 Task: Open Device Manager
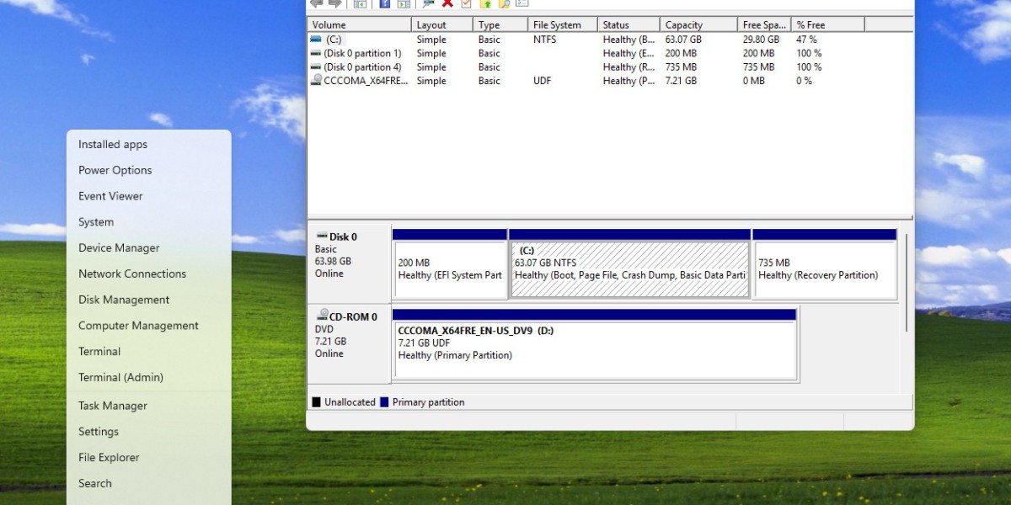(119, 248)
